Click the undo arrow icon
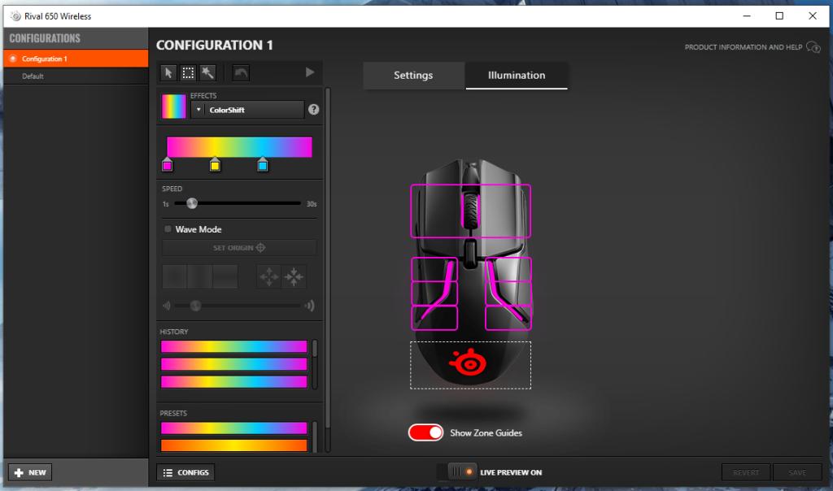 point(241,73)
